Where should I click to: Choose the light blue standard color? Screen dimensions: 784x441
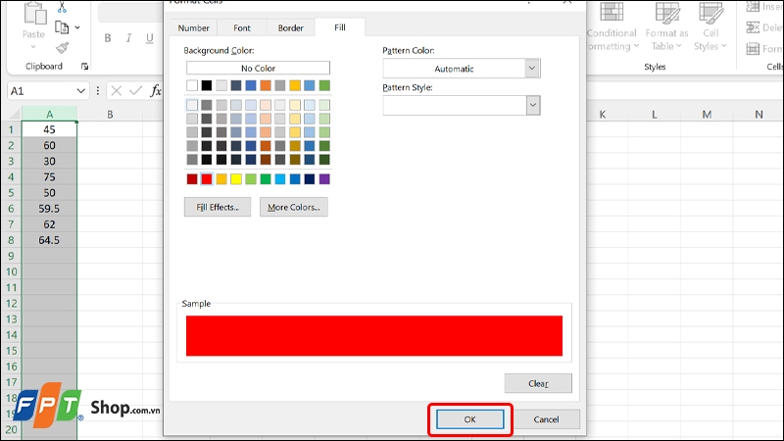click(x=280, y=179)
